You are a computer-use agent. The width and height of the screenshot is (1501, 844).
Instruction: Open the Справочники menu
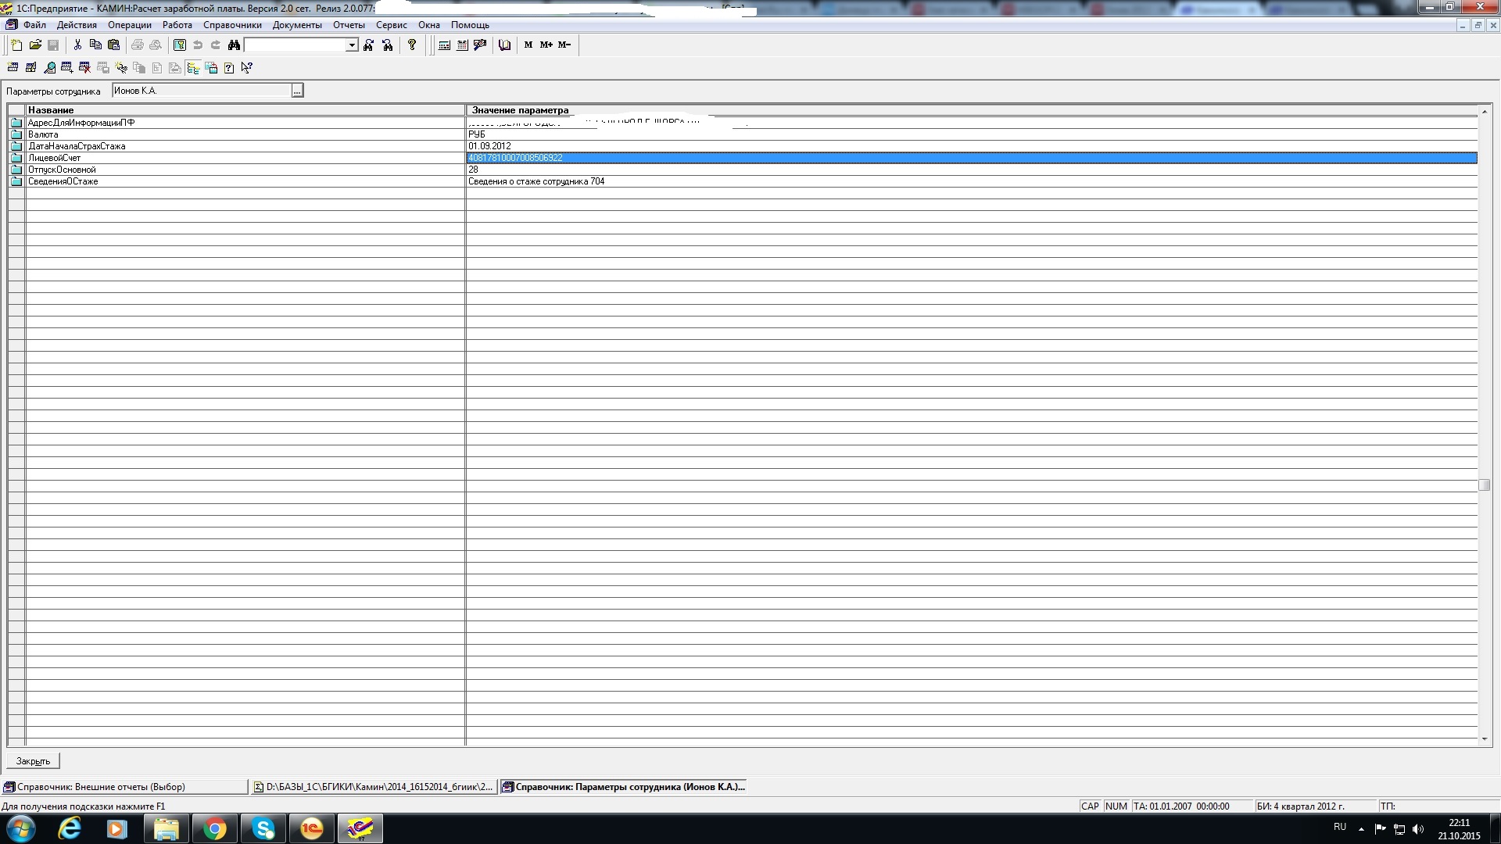(x=232, y=25)
